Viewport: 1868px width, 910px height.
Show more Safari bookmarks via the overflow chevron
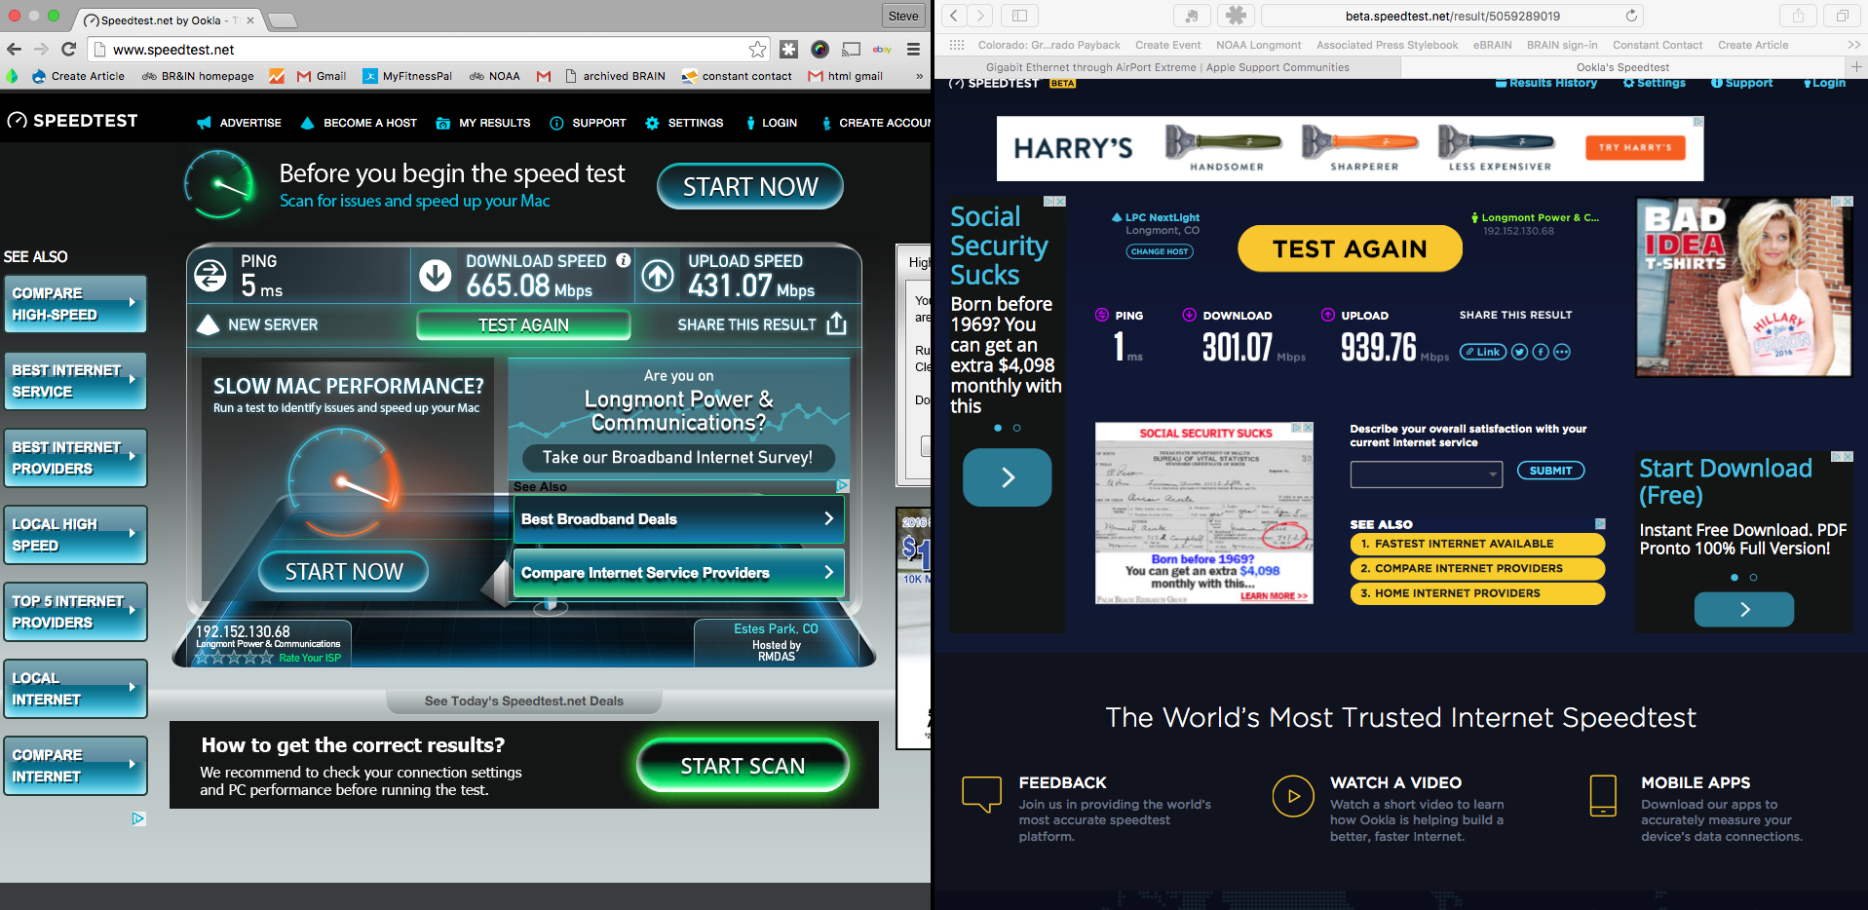pos(1853,45)
